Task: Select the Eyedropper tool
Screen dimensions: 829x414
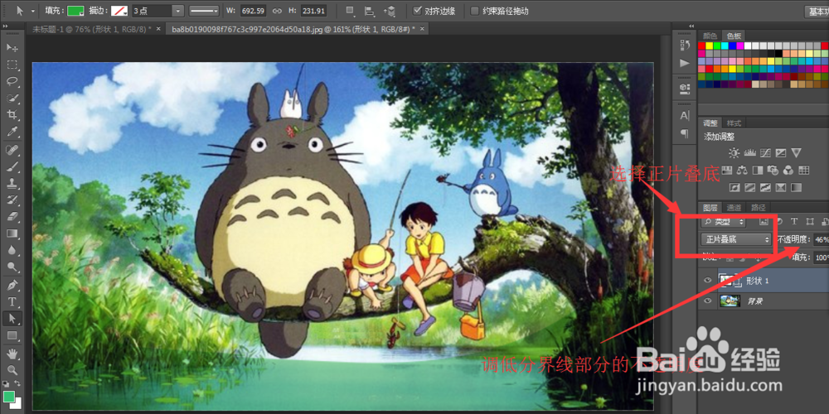Action: [12, 132]
